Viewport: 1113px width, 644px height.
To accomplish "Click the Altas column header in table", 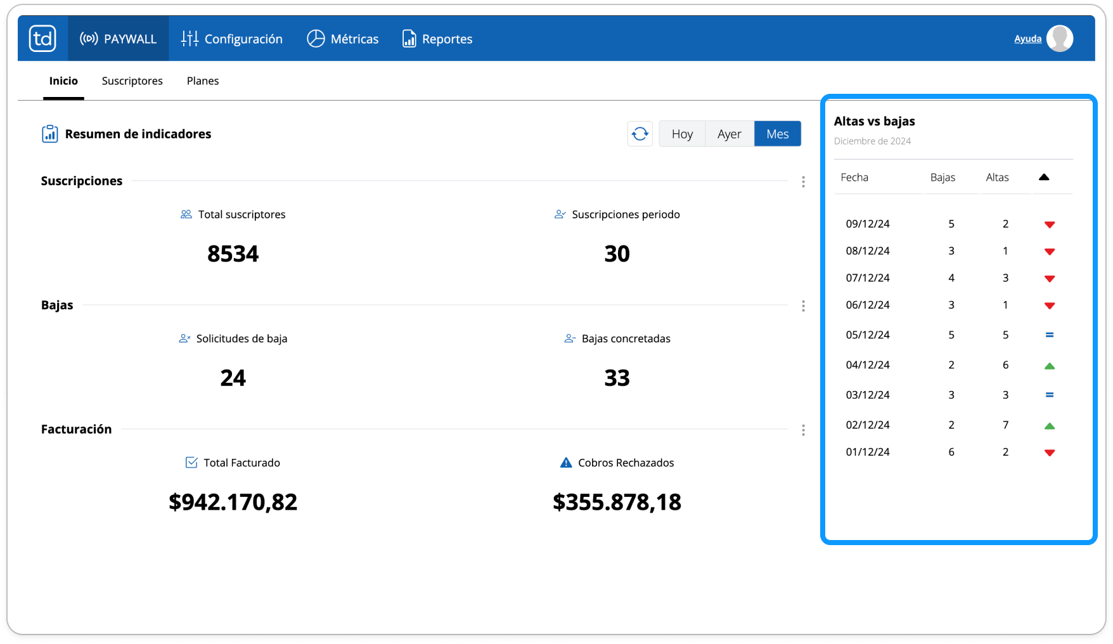I will (x=997, y=177).
